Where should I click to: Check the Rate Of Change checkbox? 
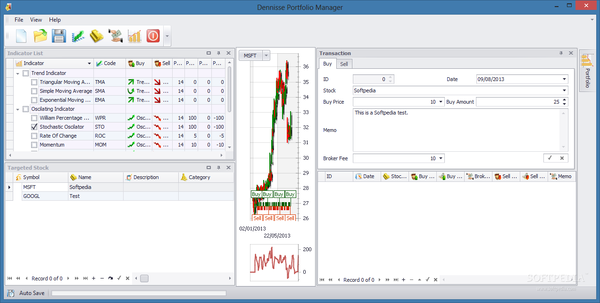[x=34, y=136]
